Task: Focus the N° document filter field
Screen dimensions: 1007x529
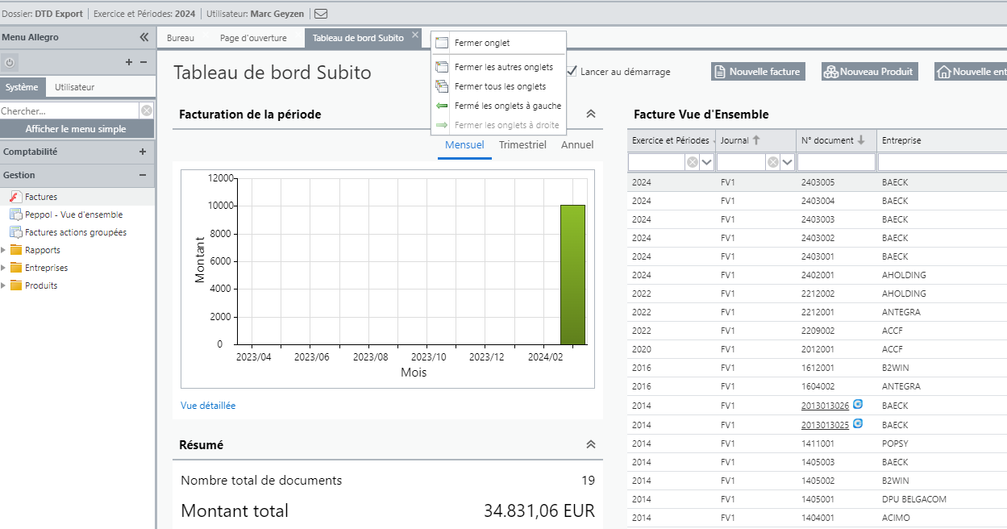Action: [836, 162]
